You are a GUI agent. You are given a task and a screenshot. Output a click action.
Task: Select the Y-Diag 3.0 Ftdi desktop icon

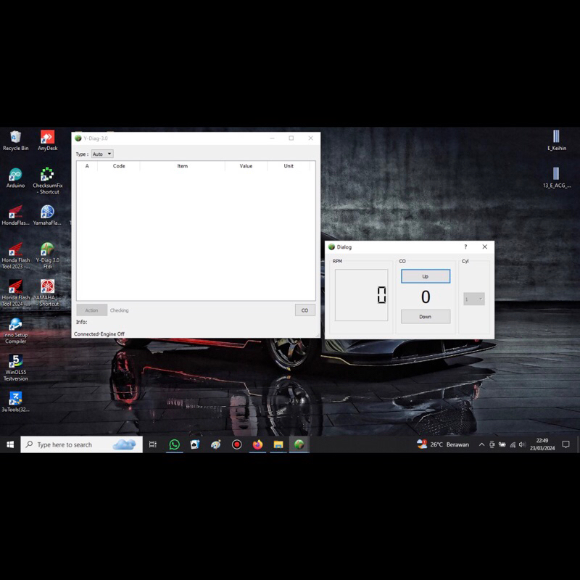click(47, 256)
